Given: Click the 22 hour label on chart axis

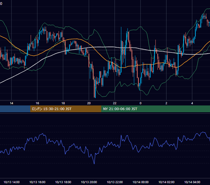Looking at the screenshot, I should point(115,103).
